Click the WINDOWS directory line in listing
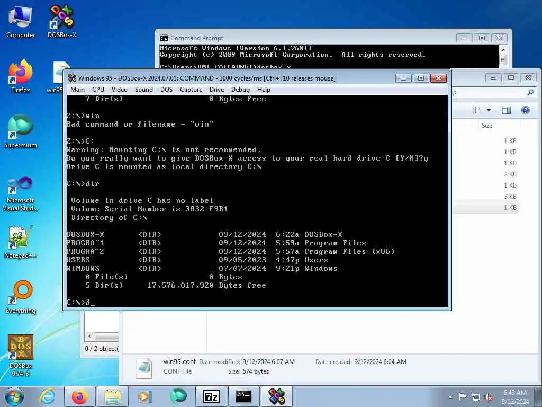This screenshot has width=542, height=407. [x=202, y=268]
